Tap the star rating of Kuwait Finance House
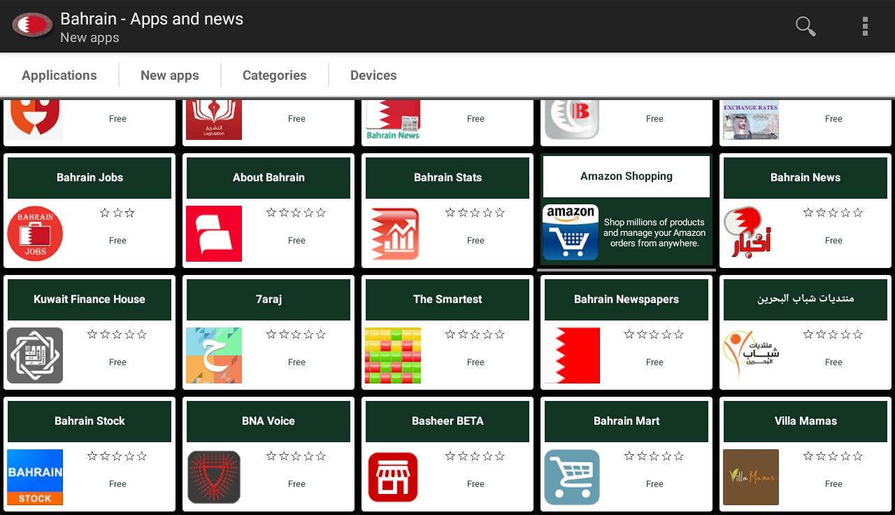 pyautogui.click(x=117, y=334)
